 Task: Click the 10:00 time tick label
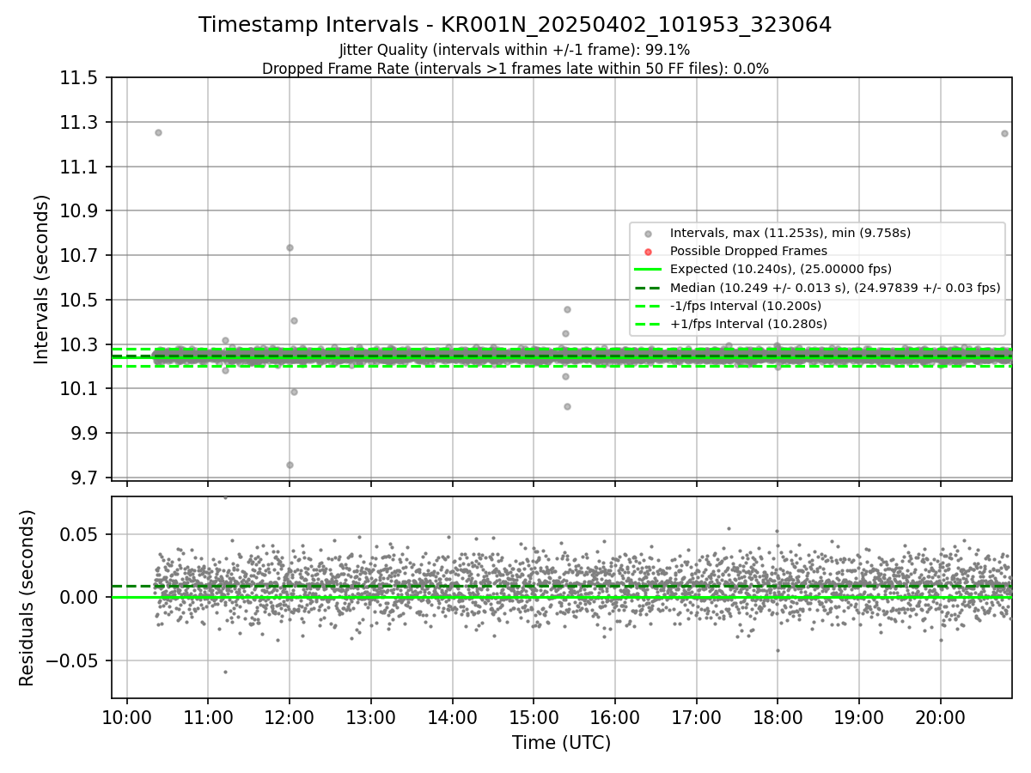(127, 717)
